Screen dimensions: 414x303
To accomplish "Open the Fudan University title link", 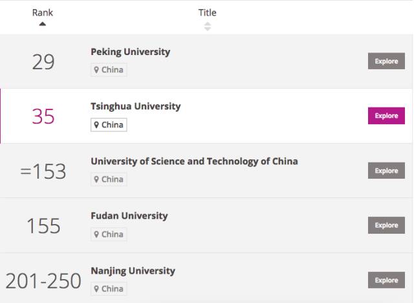I will tap(129, 216).
